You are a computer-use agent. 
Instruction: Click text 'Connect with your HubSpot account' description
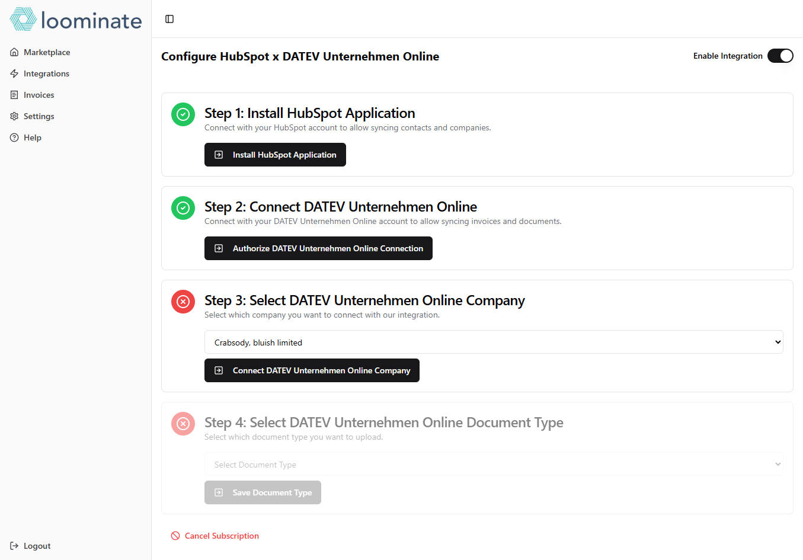pyautogui.click(x=348, y=127)
